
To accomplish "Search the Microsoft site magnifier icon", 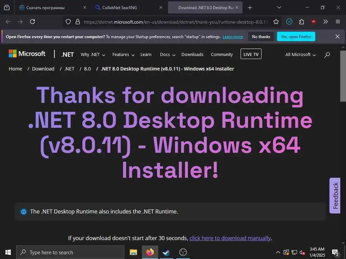I will [x=327, y=55].
